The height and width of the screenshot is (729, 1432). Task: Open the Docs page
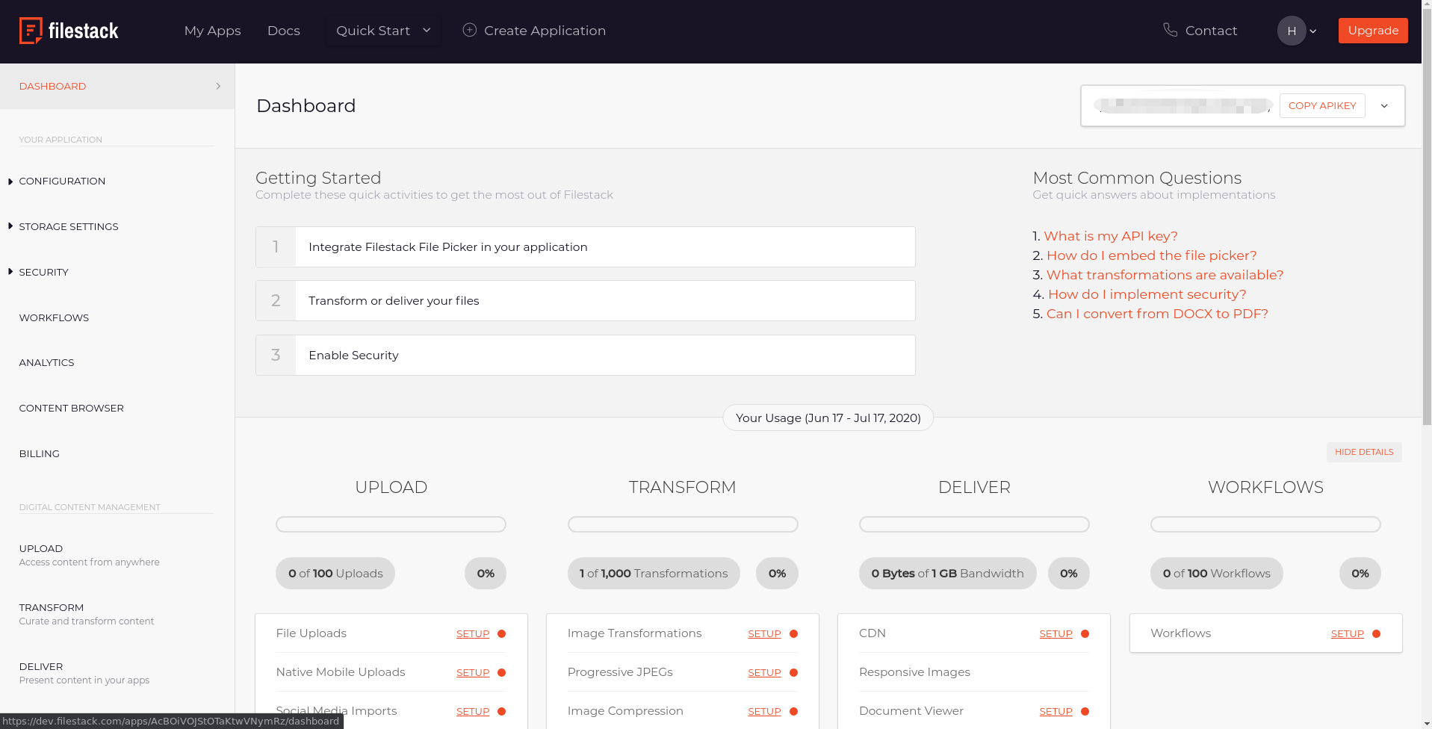click(x=283, y=31)
